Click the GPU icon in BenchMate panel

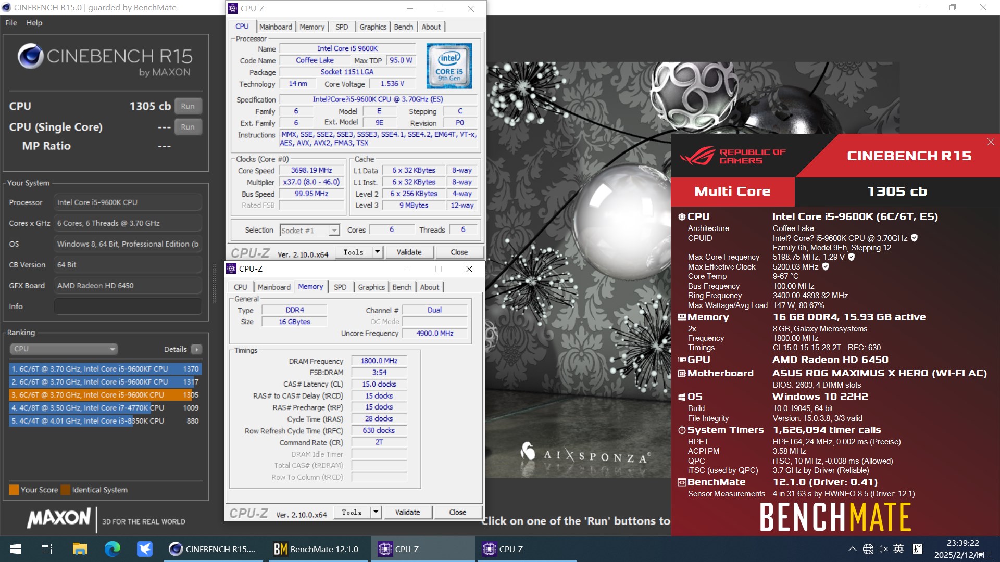(x=682, y=360)
